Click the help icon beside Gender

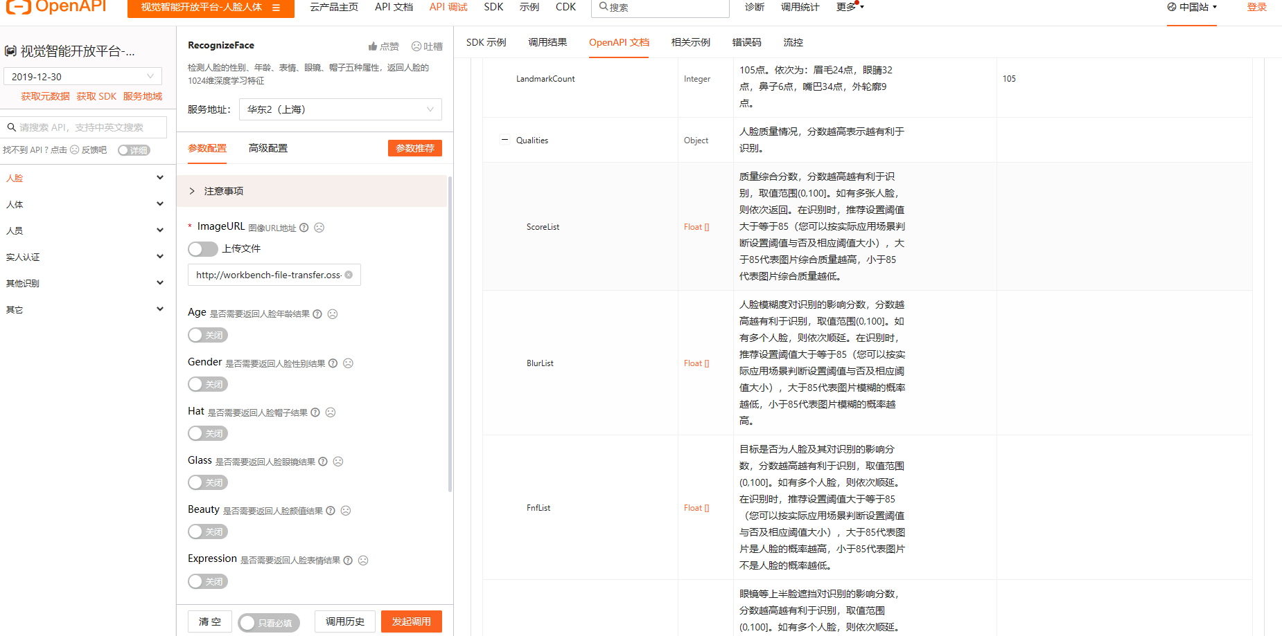click(x=333, y=363)
